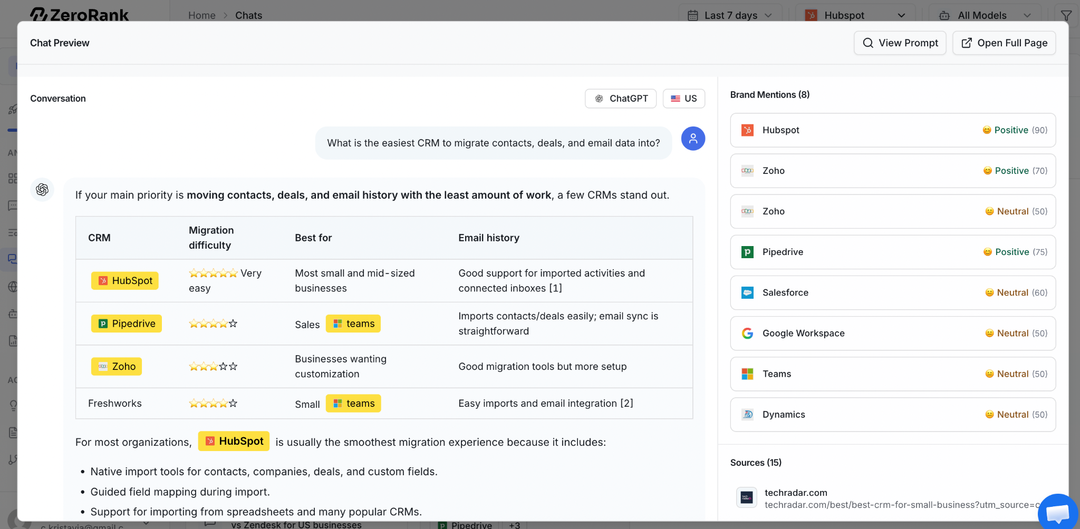Click the 'Brand Mentions (8)' heading
This screenshot has width=1080, height=529.
coord(770,95)
